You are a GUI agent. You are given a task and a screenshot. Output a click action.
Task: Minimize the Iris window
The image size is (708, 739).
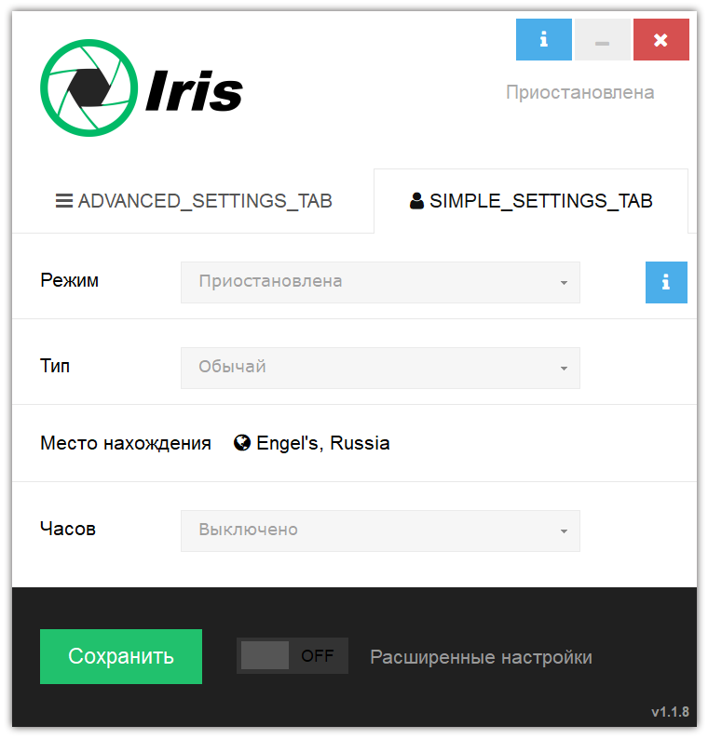pyautogui.click(x=603, y=40)
